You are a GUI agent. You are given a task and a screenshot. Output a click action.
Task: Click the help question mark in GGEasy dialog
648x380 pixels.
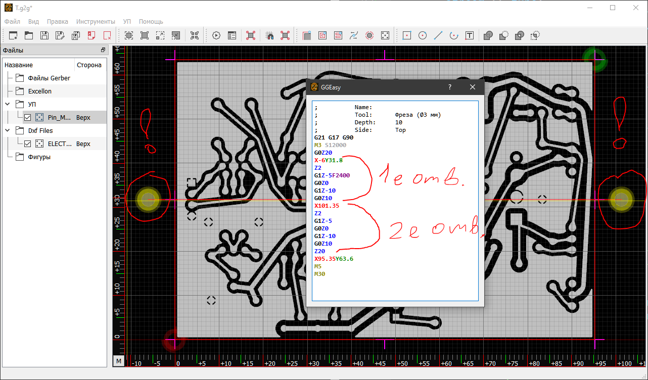pos(450,87)
